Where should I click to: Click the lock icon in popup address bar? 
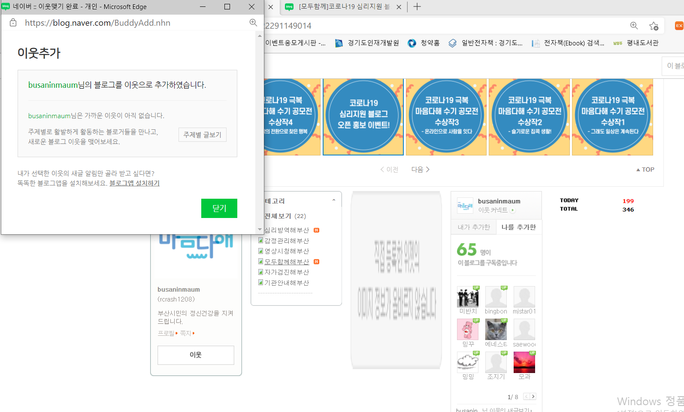(13, 23)
